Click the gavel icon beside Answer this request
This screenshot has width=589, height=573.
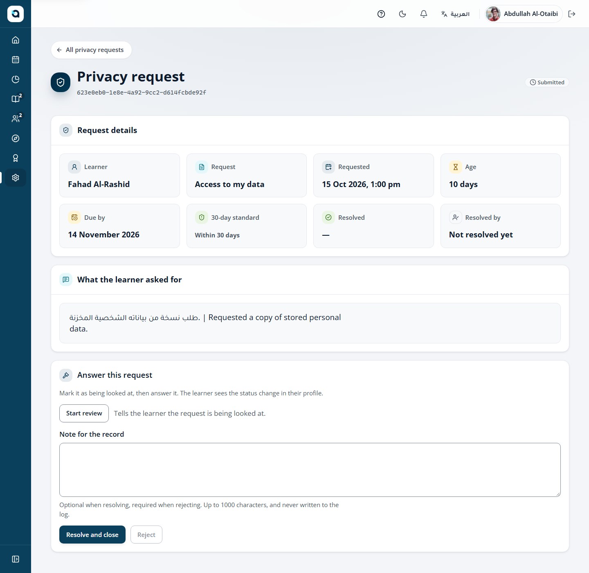click(66, 375)
